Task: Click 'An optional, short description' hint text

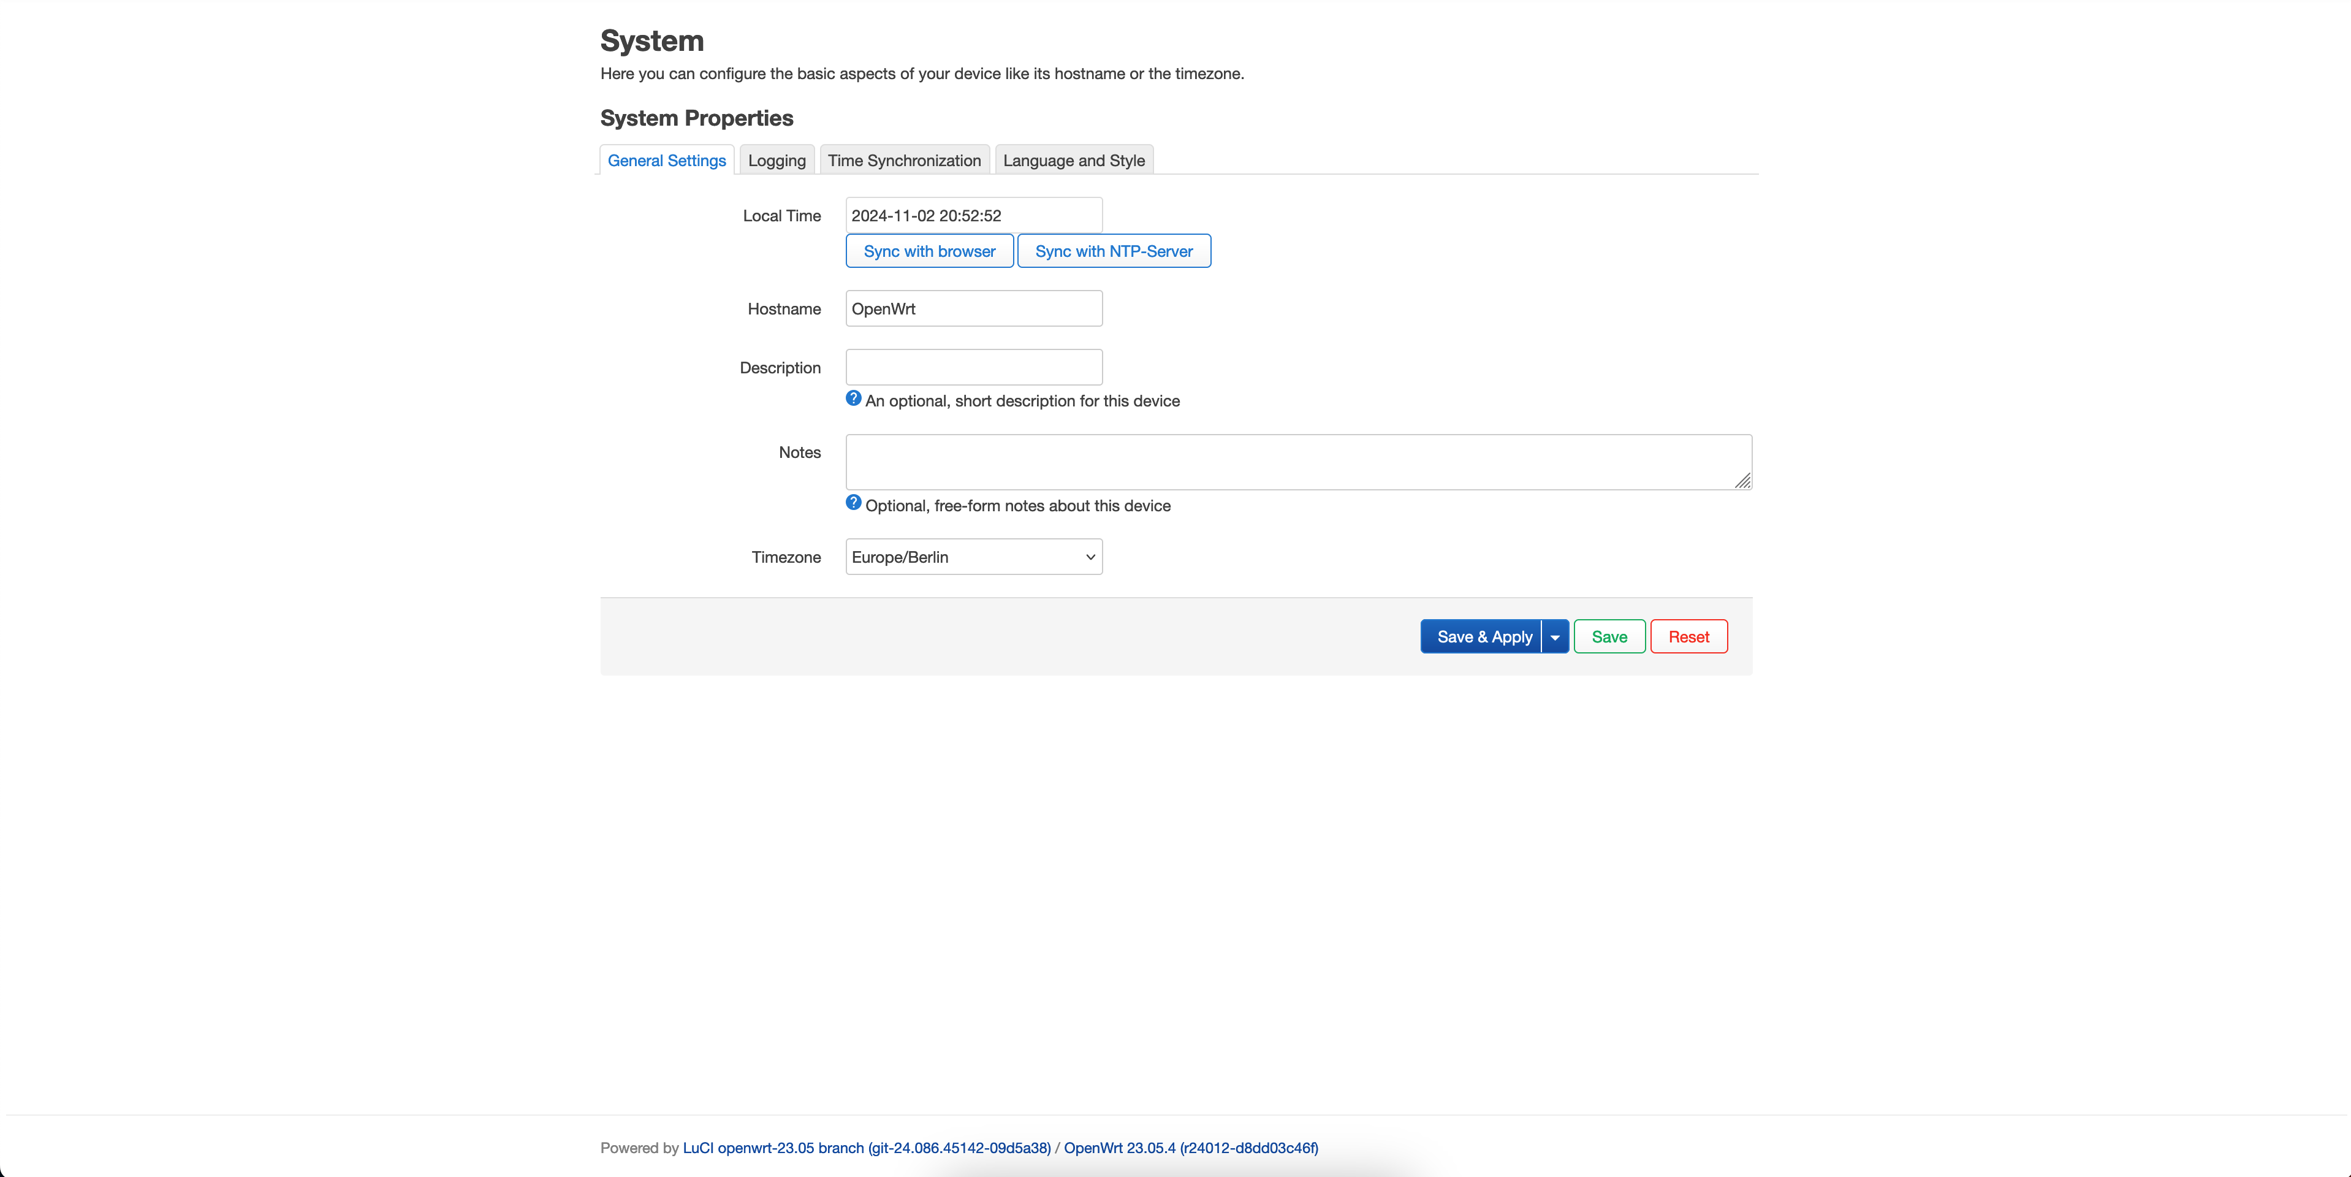Action: tap(1022, 401)
